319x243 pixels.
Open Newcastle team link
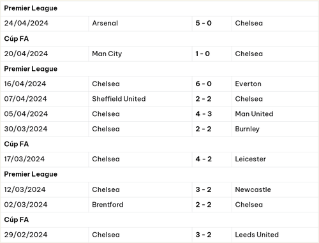coord(253,189)
